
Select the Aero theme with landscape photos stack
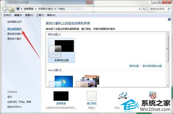point(88,81)
